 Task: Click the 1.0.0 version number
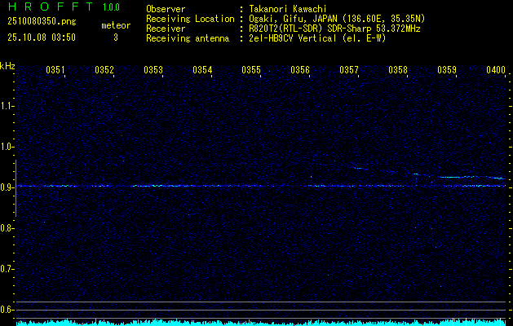pyautogui.click(x=111, y=7)
